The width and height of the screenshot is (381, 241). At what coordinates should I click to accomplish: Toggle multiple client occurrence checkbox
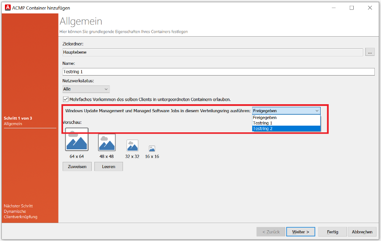(x=66, y=99)
